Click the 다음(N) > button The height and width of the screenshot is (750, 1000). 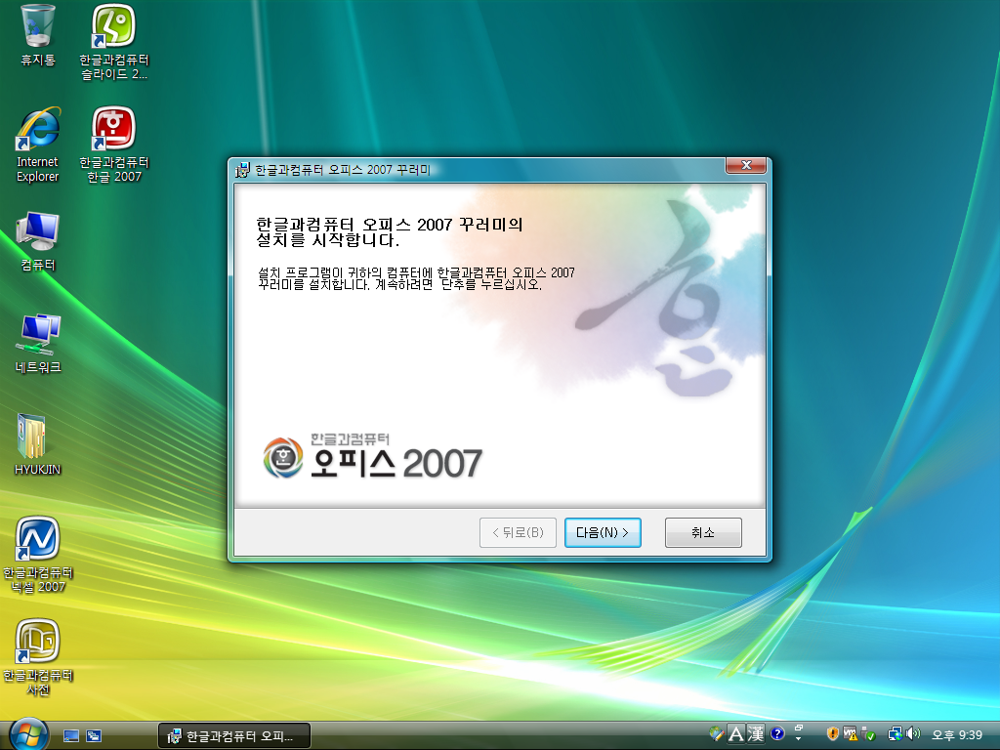pyautogui.click(x=603, y=532)
